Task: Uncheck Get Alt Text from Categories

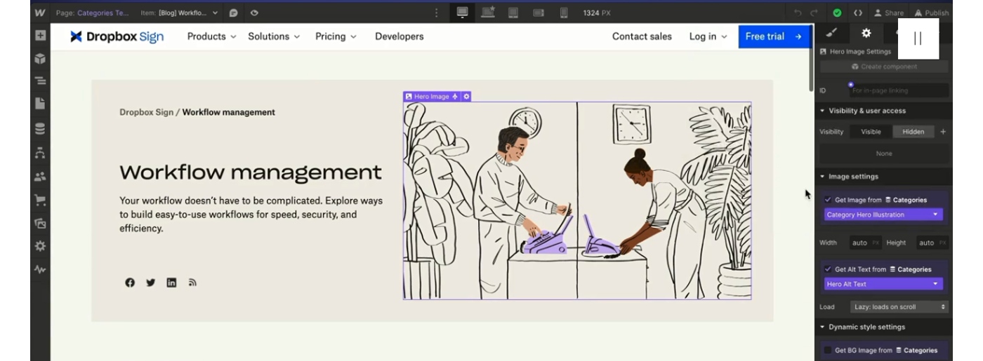Action: (x=828, y=269)
